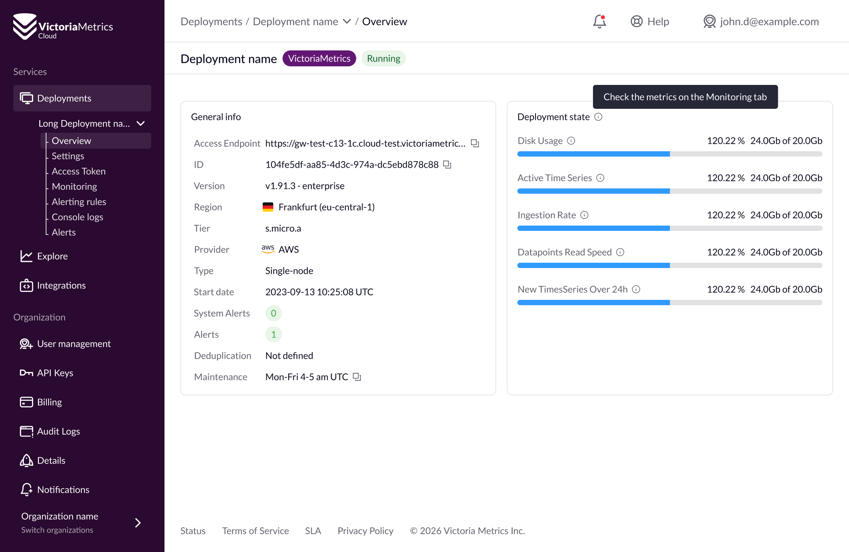849x552 pixels.
Task: Copy the deployment ID
Action: [447, 165]
